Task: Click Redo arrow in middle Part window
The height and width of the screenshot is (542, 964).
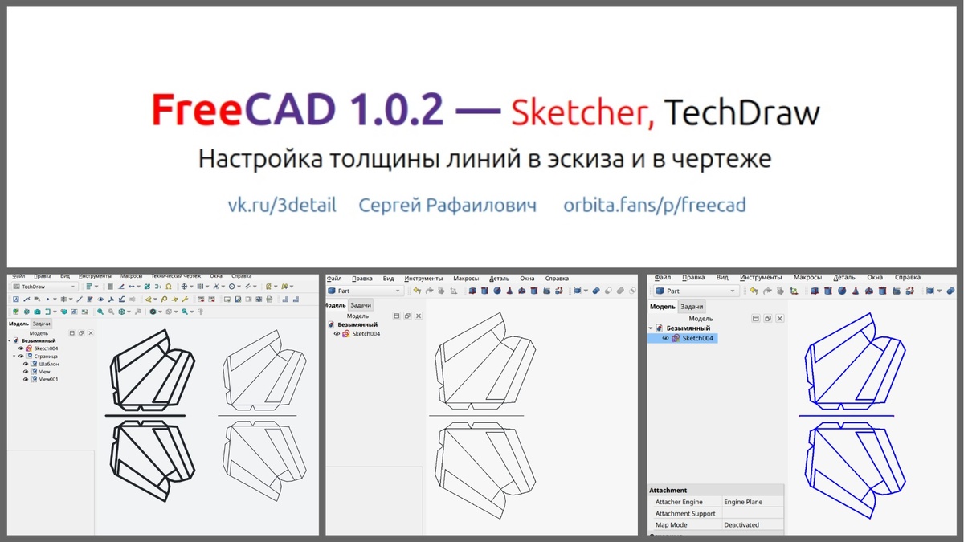Action: 430,291
